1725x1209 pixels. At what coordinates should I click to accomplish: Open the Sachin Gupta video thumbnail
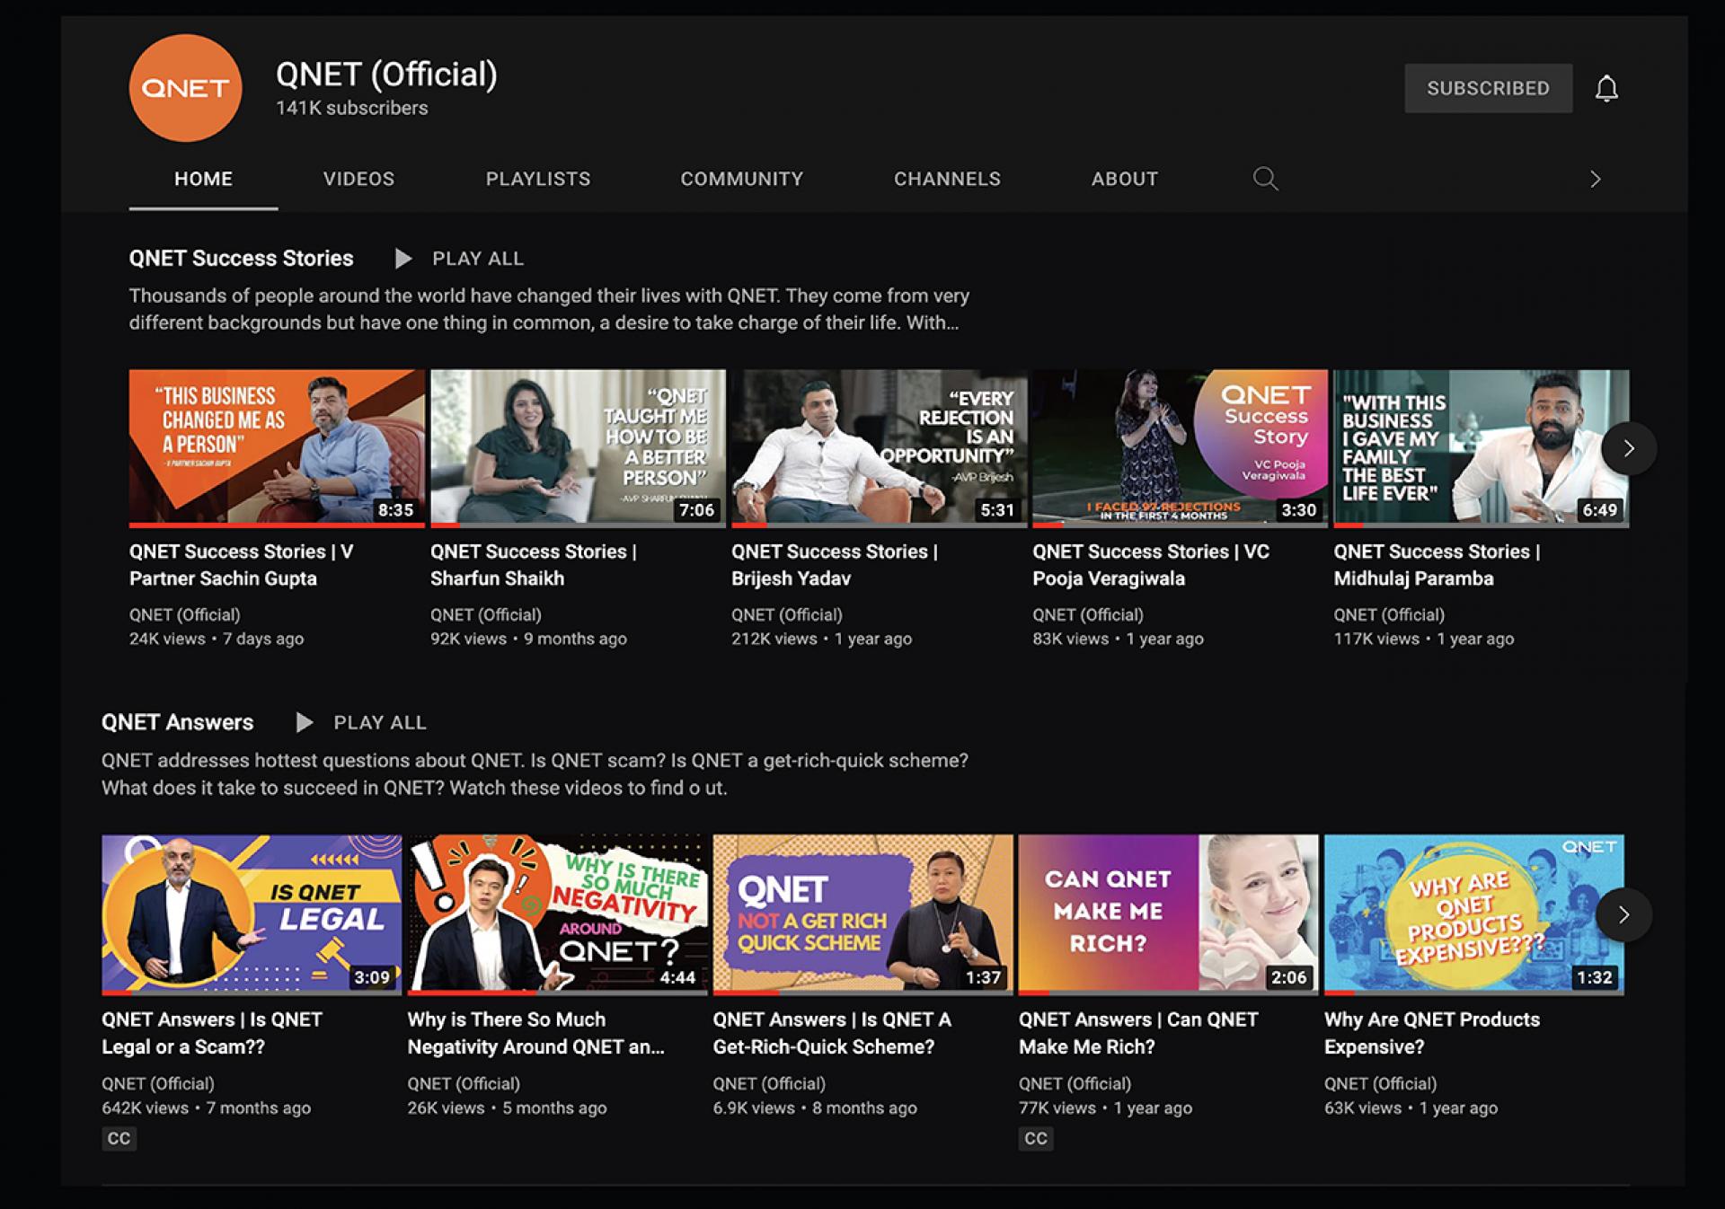(277, 447)
